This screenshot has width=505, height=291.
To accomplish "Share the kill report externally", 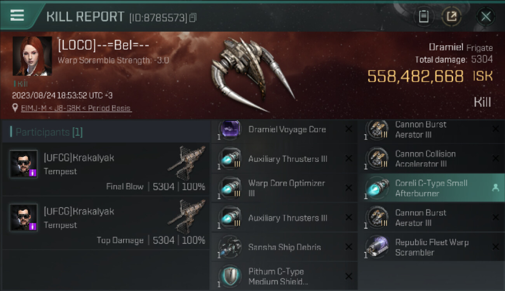I will point(451,16).
